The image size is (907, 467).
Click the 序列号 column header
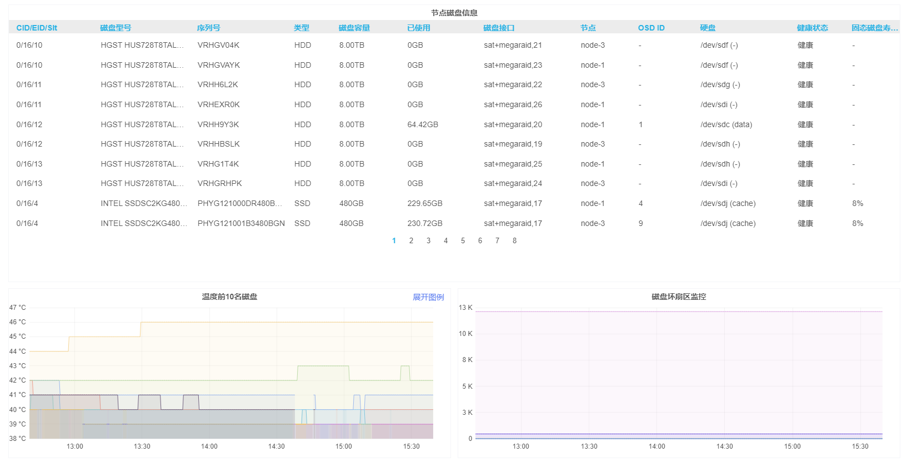(x=208, y=28)
